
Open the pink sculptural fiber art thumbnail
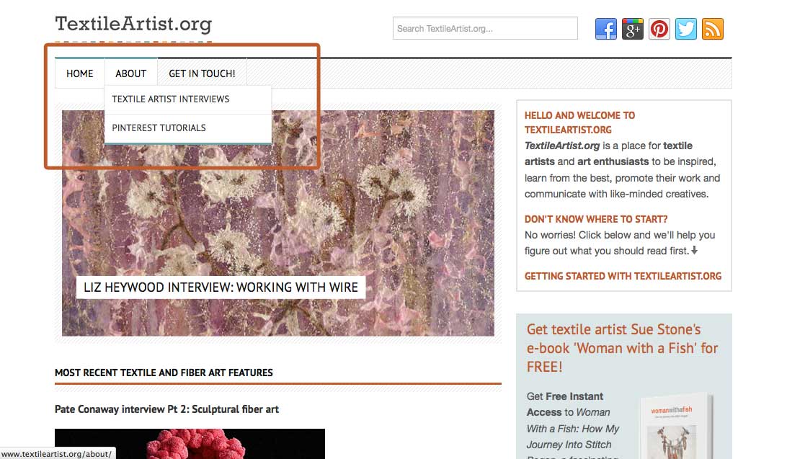point(190,444)
